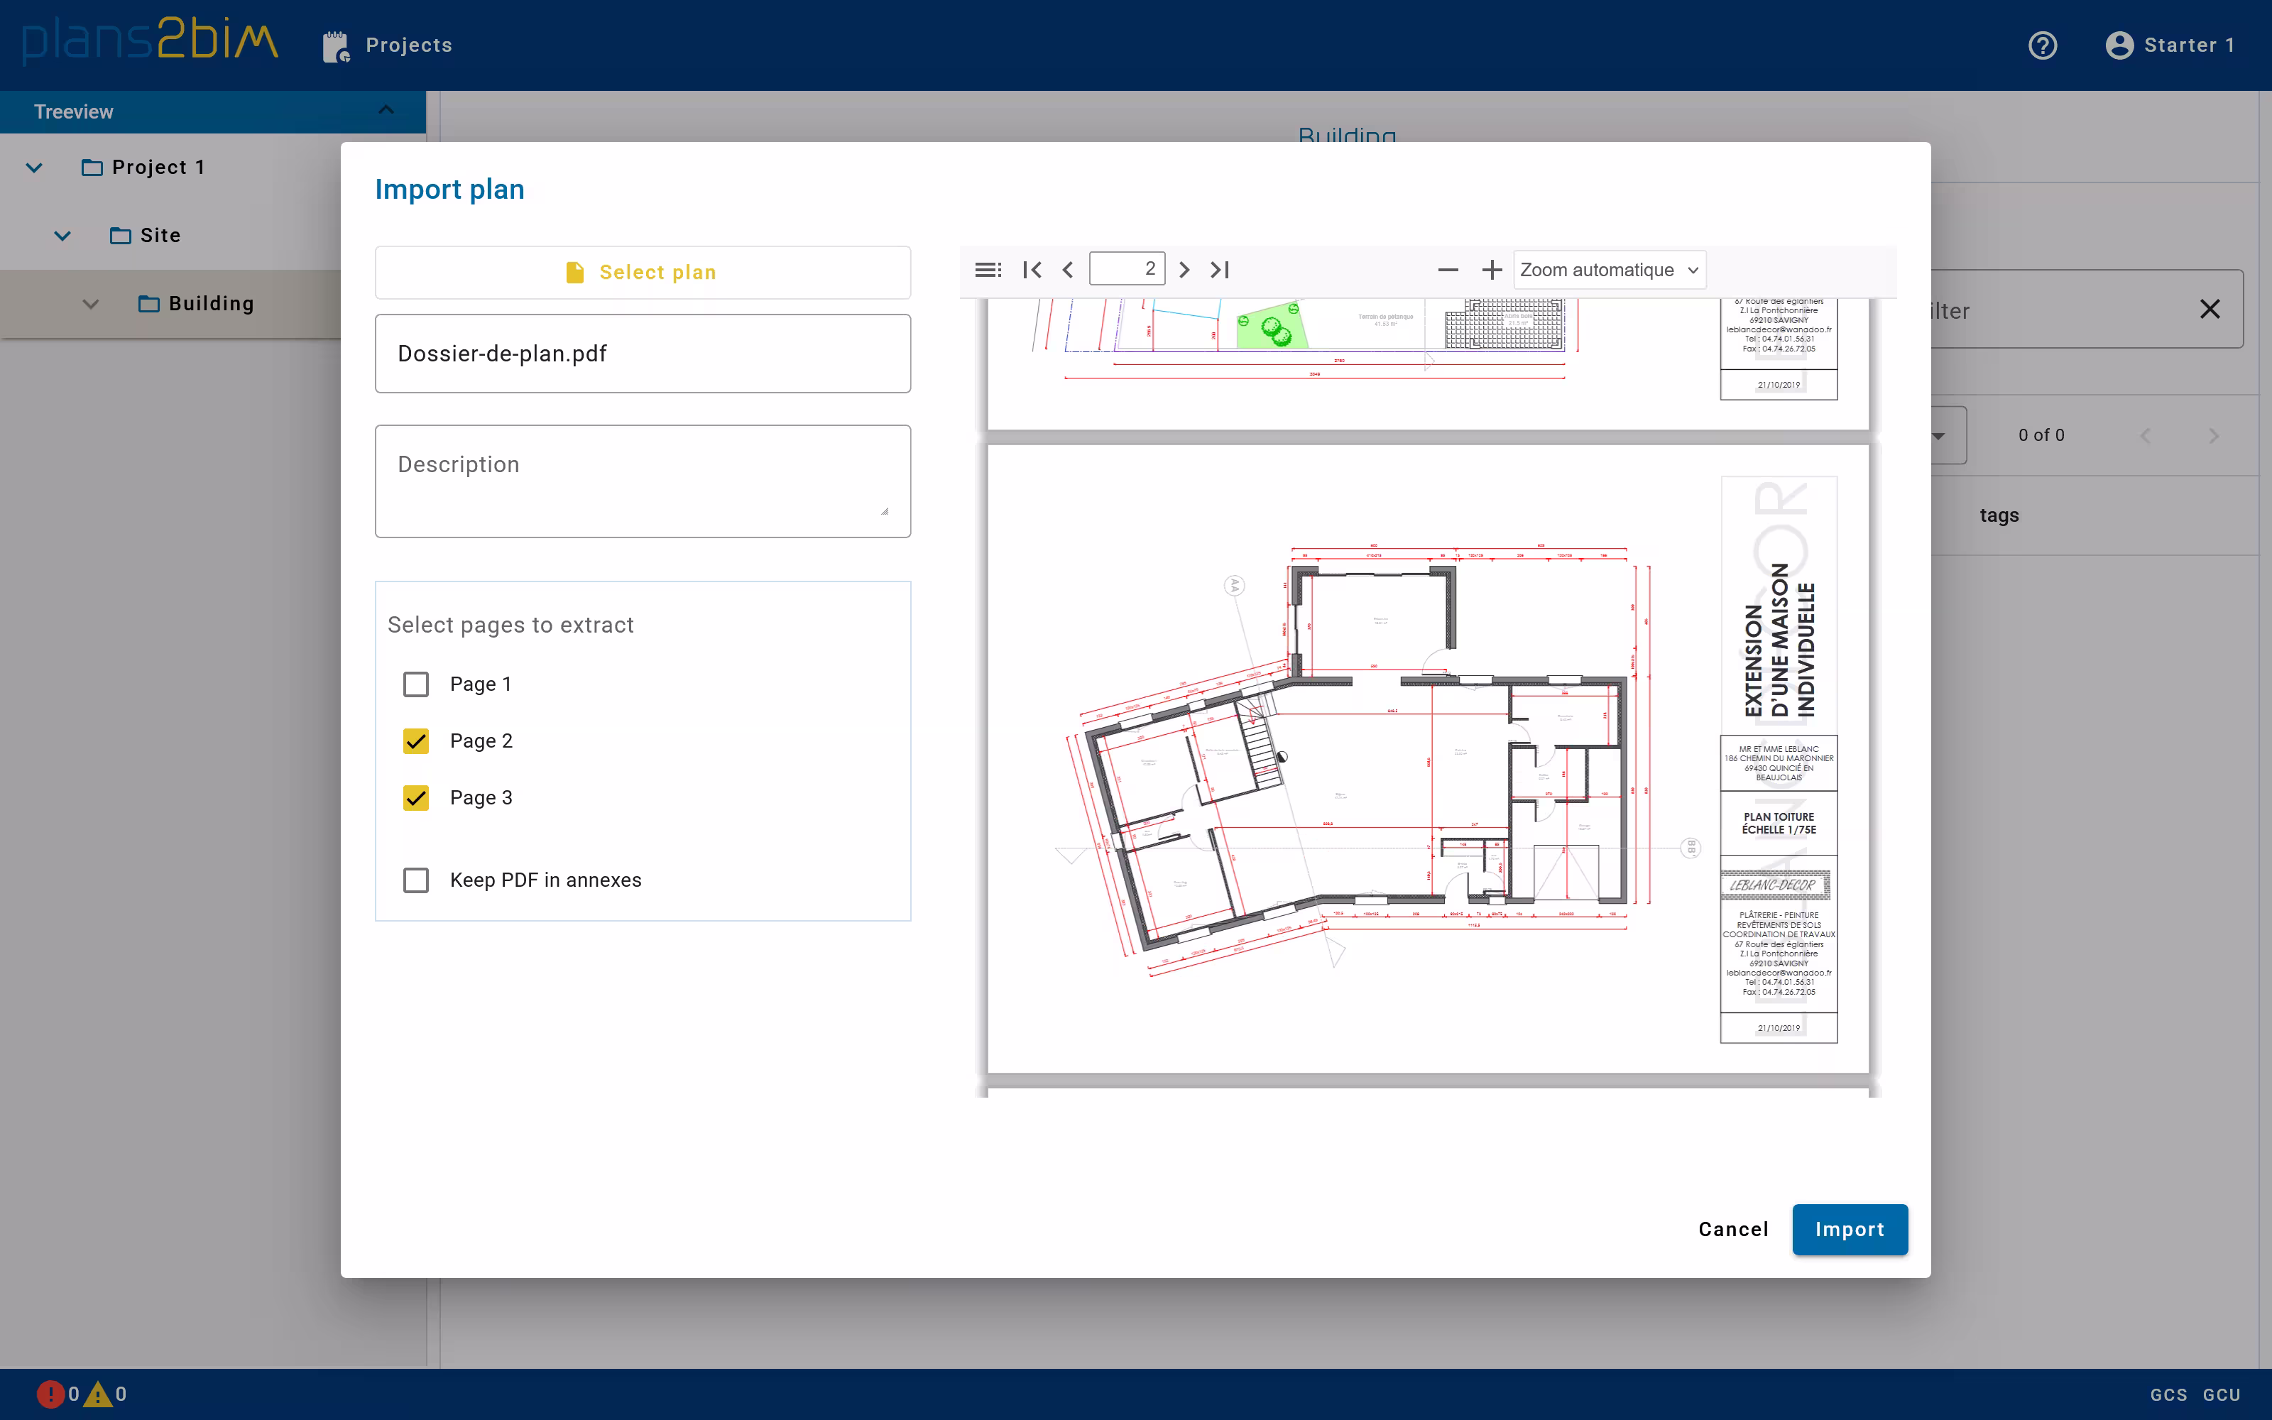This screenshot has width=2272, height=1420.
Task: Jump to the last page of the PDF
Action: point(1220,270)
